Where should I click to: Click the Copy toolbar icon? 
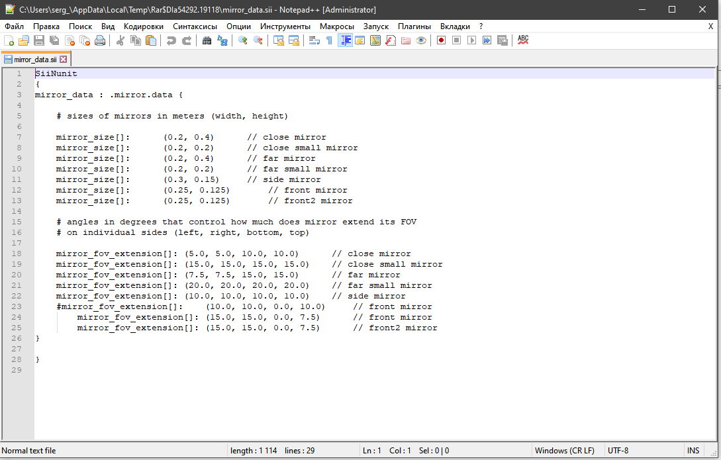[x=136, y=40]
